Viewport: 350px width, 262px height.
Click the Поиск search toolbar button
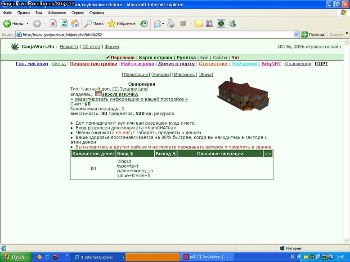[x=94, y=24]
